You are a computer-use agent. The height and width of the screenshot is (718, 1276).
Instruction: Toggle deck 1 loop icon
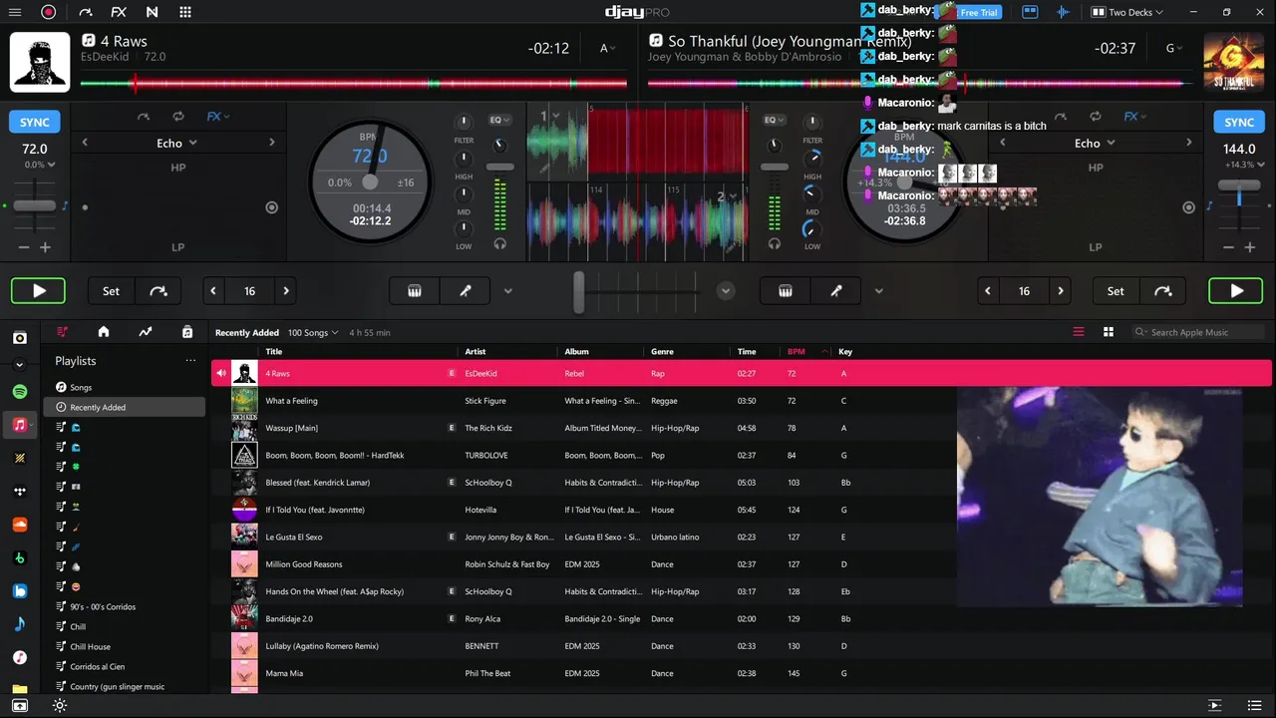(x=178, y=117)
